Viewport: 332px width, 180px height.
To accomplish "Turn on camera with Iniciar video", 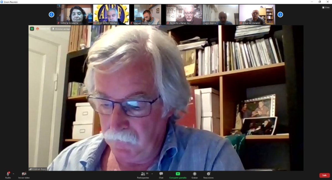I will (24, 174).
